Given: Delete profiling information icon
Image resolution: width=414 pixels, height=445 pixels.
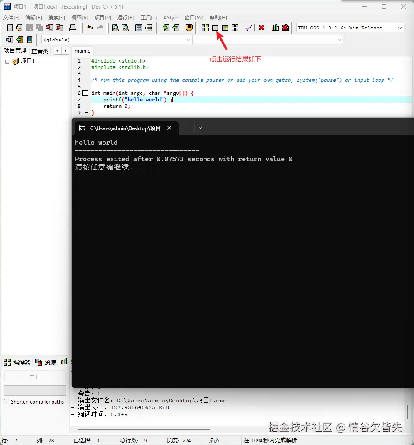Looking at the screenshot, I should (x=285, y=28).
